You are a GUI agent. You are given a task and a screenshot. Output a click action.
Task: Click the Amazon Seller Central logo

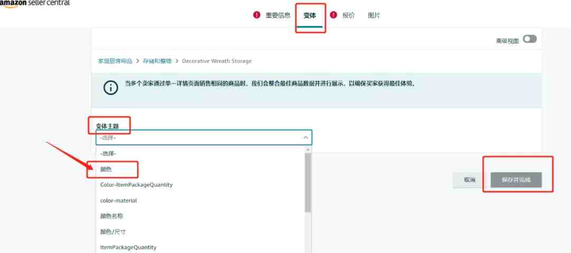[x=34, y=4]
